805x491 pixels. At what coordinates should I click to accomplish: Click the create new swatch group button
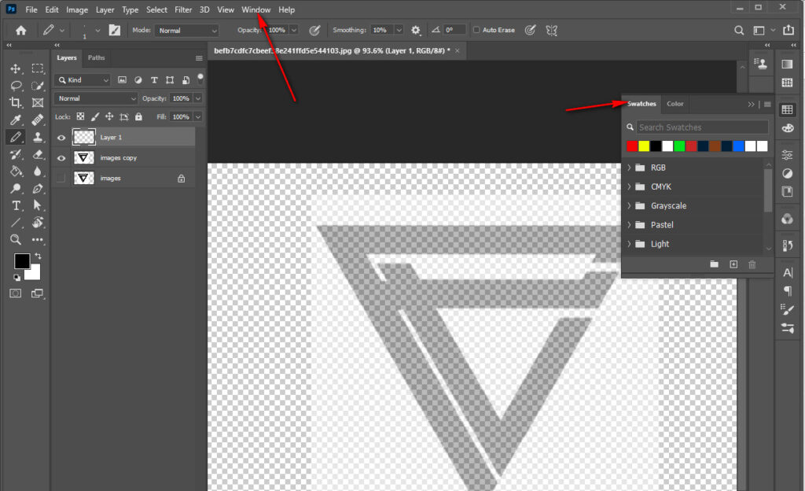click(x=714, y=264)
